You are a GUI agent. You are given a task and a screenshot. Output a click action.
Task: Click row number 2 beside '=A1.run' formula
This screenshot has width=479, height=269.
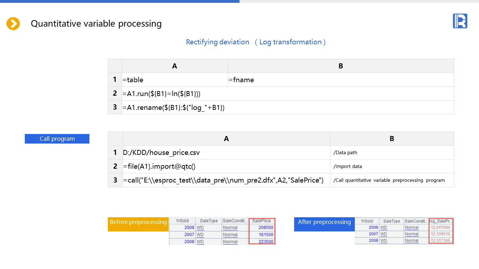[115, 94]
